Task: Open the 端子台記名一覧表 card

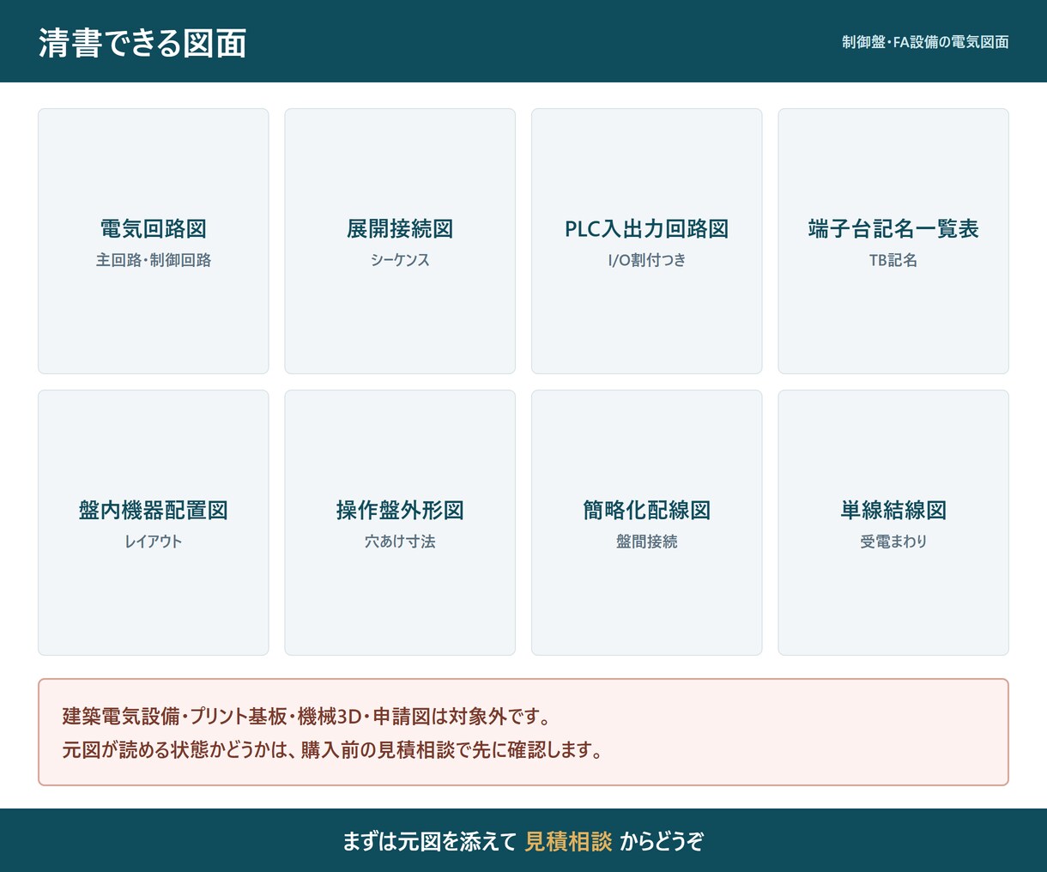Action: 893,241
